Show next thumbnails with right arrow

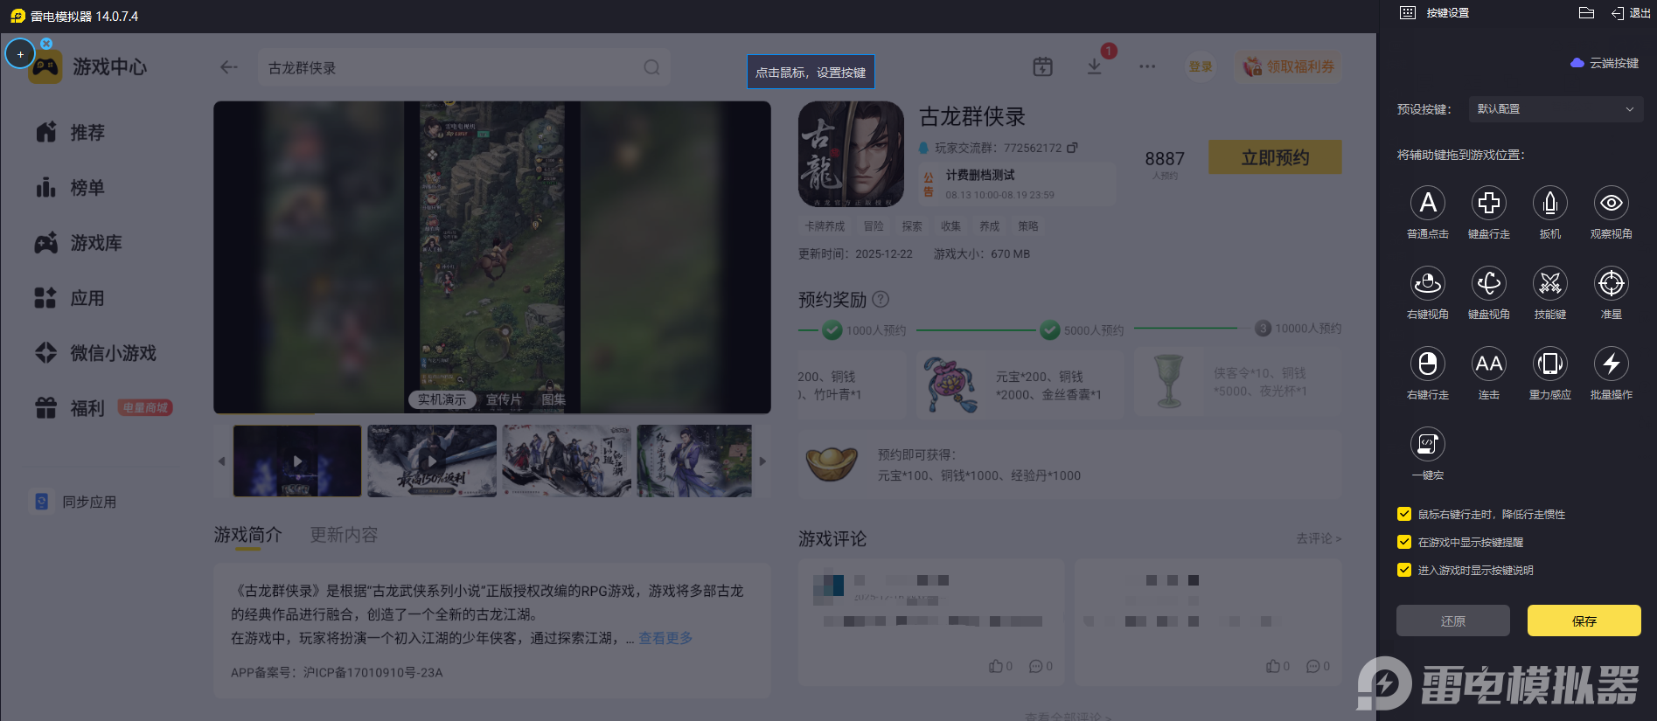[762, 461]
